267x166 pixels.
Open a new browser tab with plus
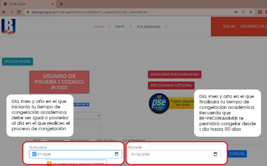pyautogui.click(x=61, y=4)
